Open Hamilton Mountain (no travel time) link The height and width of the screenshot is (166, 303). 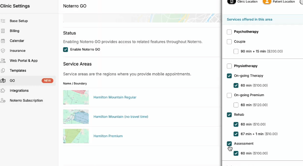(121, 116)
